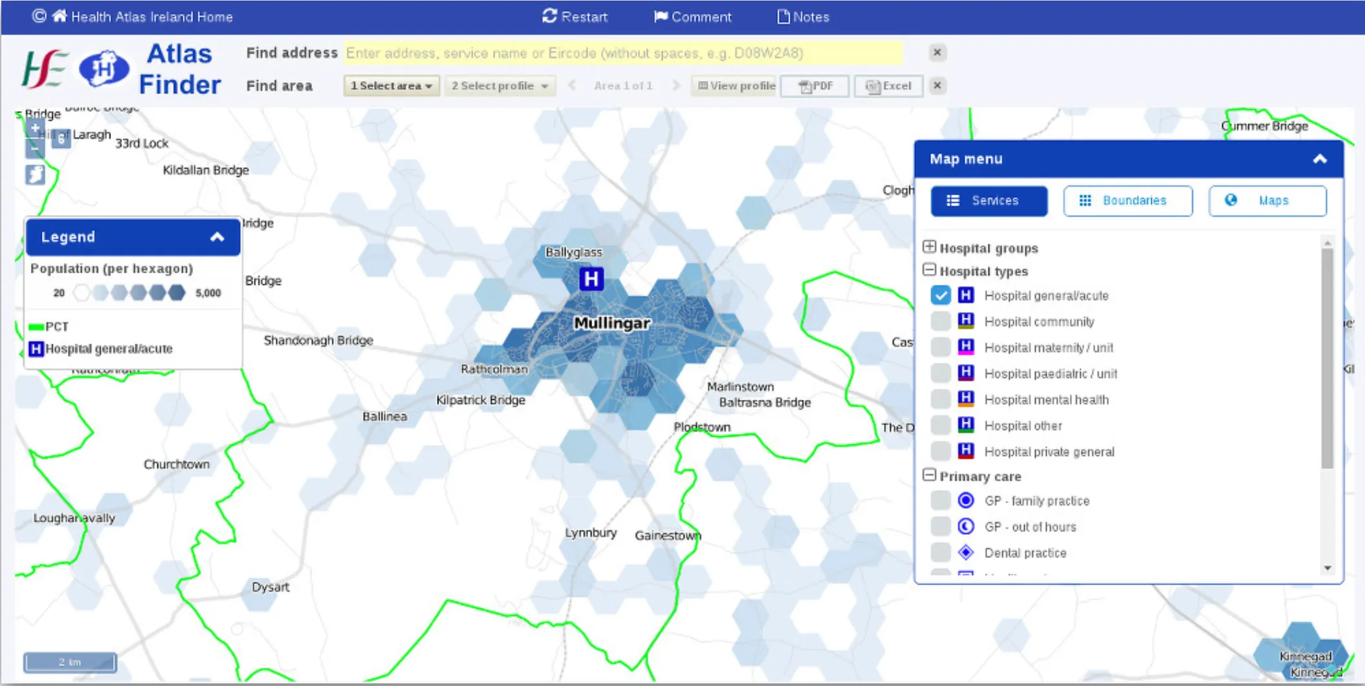
Task: Enable the Hospital maternity / unit checkbox
Action: 941,347
